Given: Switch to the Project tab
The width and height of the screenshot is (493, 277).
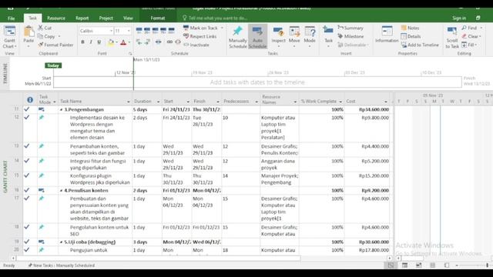Looking at the screenshot, I should coord(106,18).
